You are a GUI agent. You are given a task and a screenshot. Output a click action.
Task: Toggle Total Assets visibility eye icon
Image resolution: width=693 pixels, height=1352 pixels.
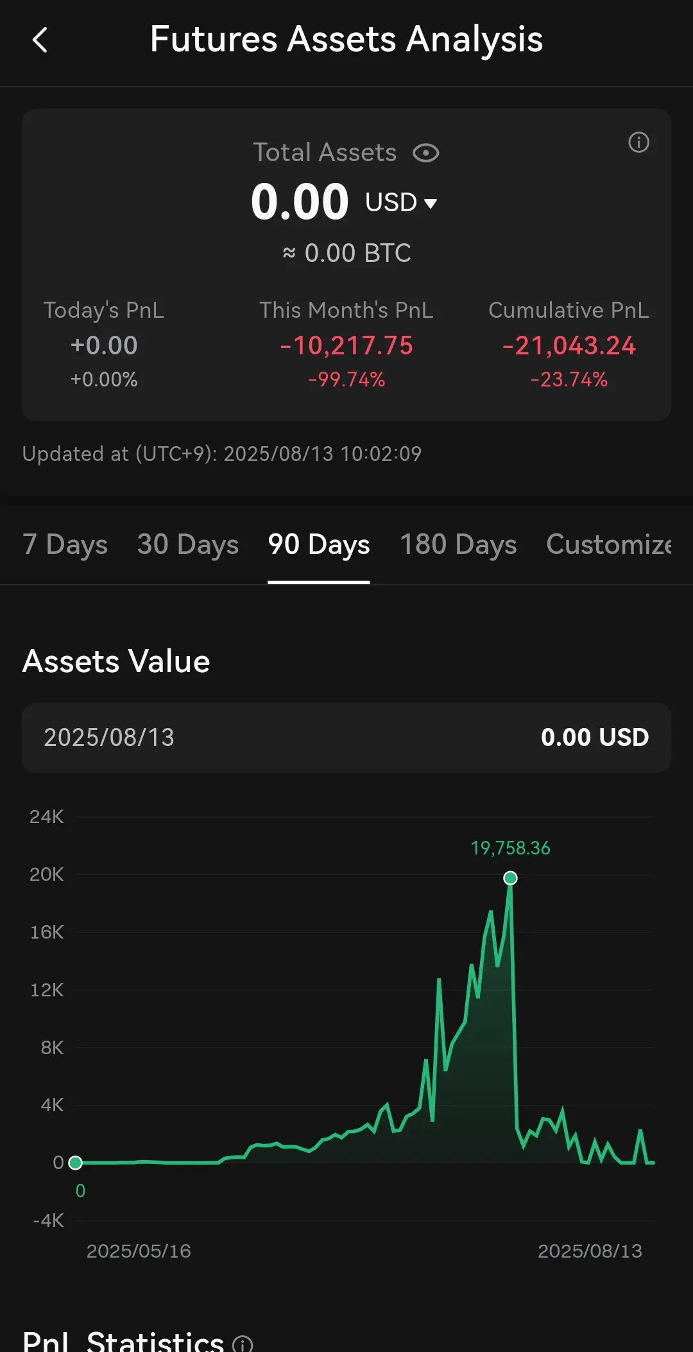(x=425, y=153)
